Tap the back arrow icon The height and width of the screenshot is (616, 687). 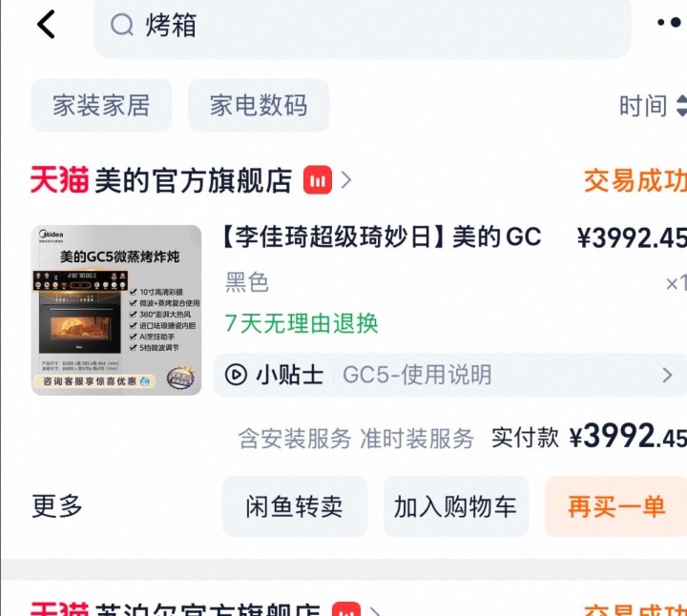[46, 25]
